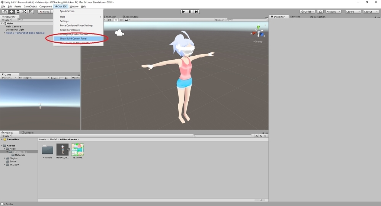This screenshot has height=206, width=381.
Task: Open the GameObject menu
Action: tap(30, 7)
